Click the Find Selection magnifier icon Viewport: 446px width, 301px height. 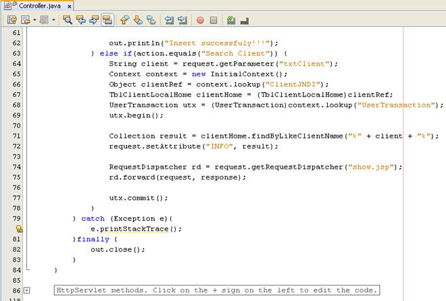click(68, 20)
